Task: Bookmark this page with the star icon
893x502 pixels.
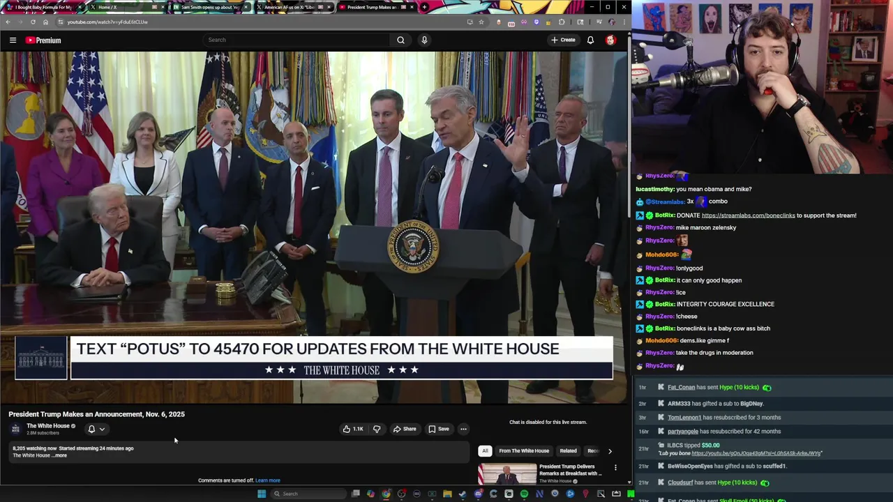Action: pyautogui.click(x=481, y=22)
